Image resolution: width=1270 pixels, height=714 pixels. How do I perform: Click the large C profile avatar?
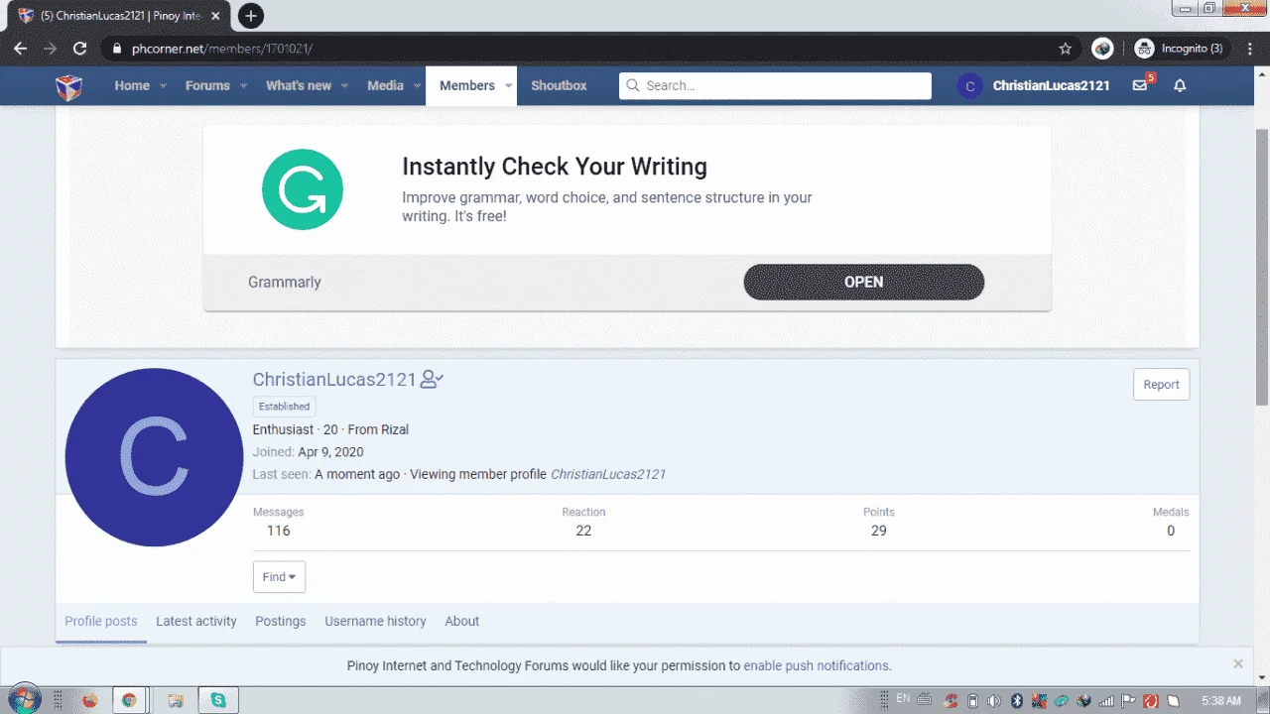pos(154,457)
